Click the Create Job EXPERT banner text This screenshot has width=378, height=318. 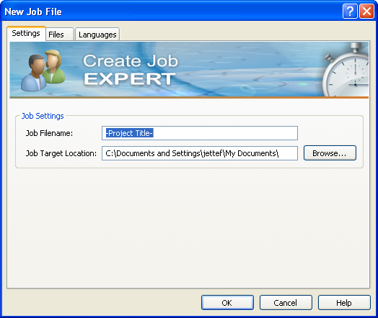131,70
